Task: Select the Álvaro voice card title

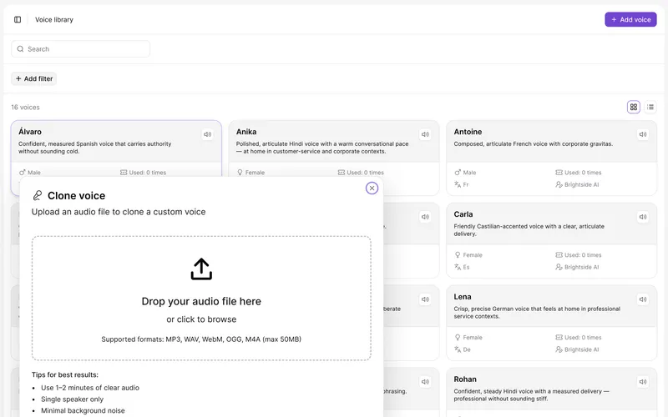Action: (30, 132)
